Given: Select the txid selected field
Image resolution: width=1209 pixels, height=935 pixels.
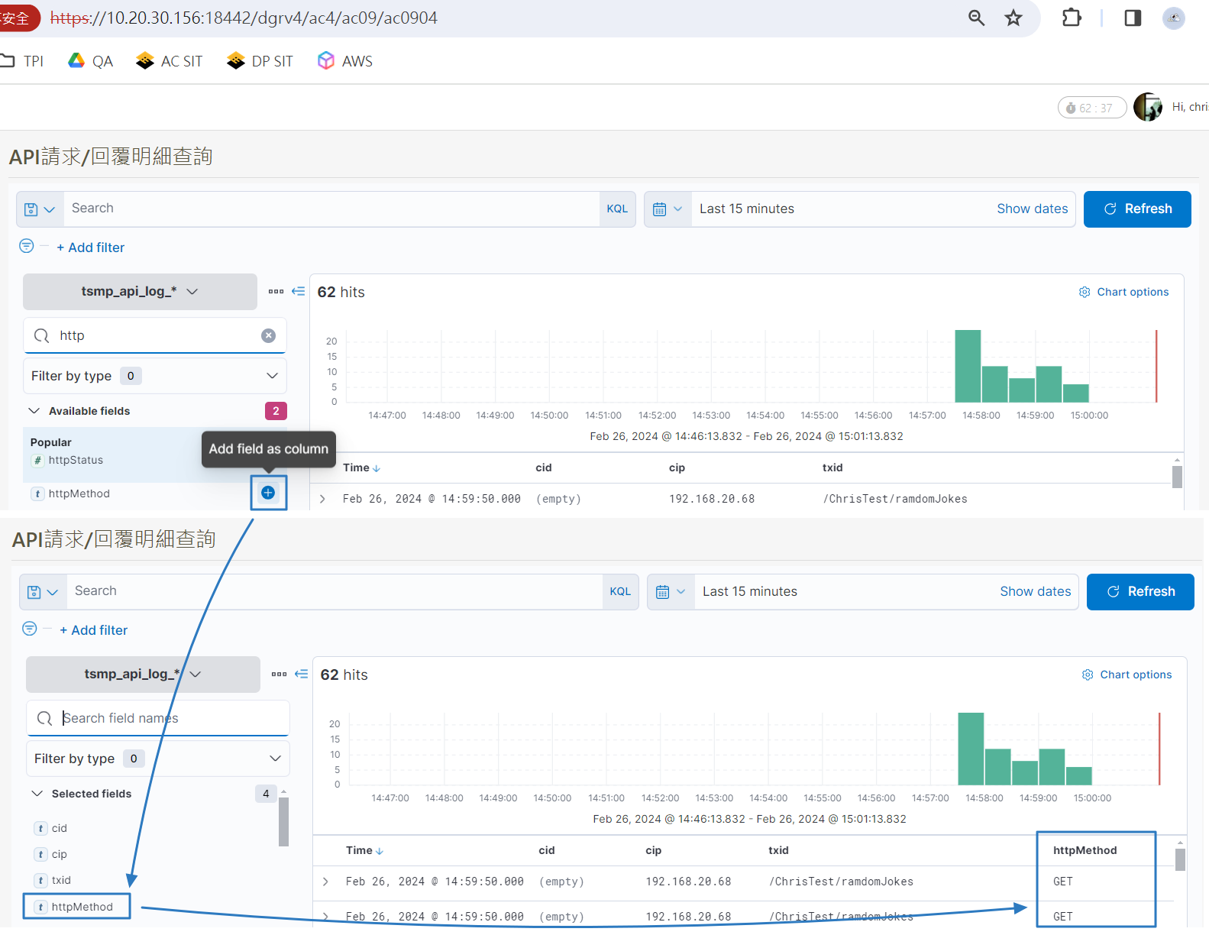Looking at the screenshot, I should (53, 880).
